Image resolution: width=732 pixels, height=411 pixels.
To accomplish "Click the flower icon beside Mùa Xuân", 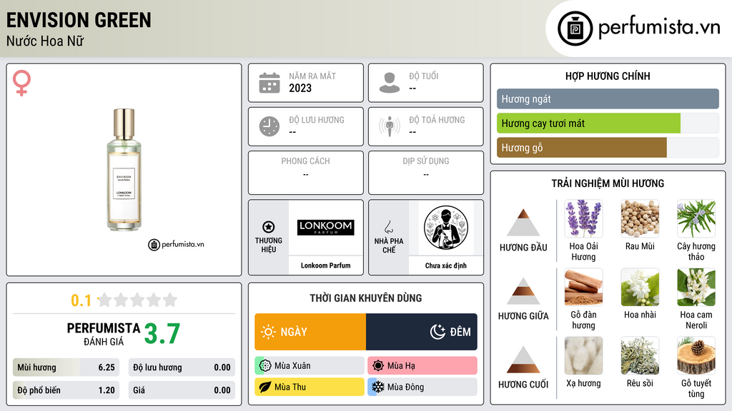I will (x=265, y=366).
